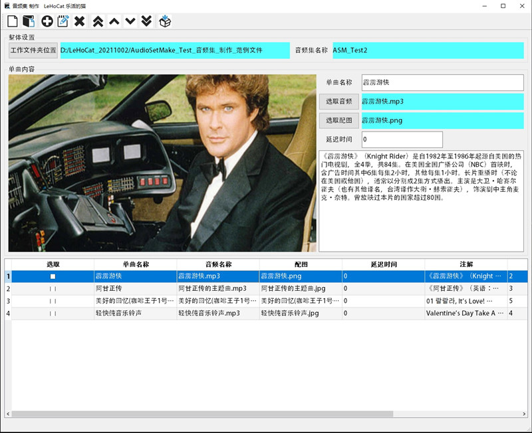Tick the checkbox for 轻快纯音乐铃声 row

click(x=53, y=313)
